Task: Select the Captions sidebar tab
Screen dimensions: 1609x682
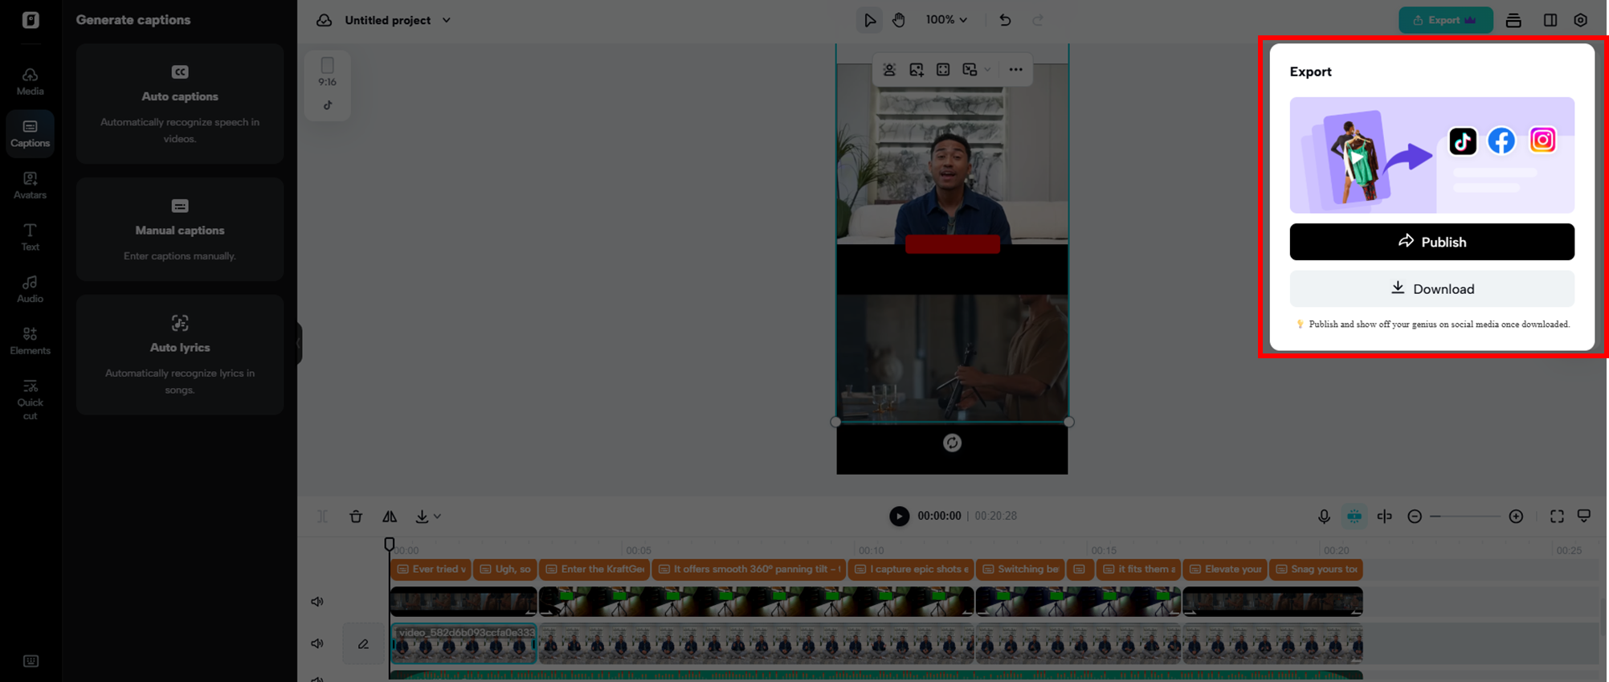Action: tap(30, 133)
